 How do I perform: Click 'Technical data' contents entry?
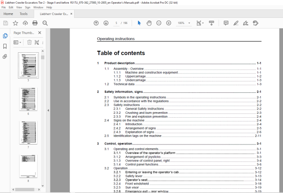click(124, 84)
